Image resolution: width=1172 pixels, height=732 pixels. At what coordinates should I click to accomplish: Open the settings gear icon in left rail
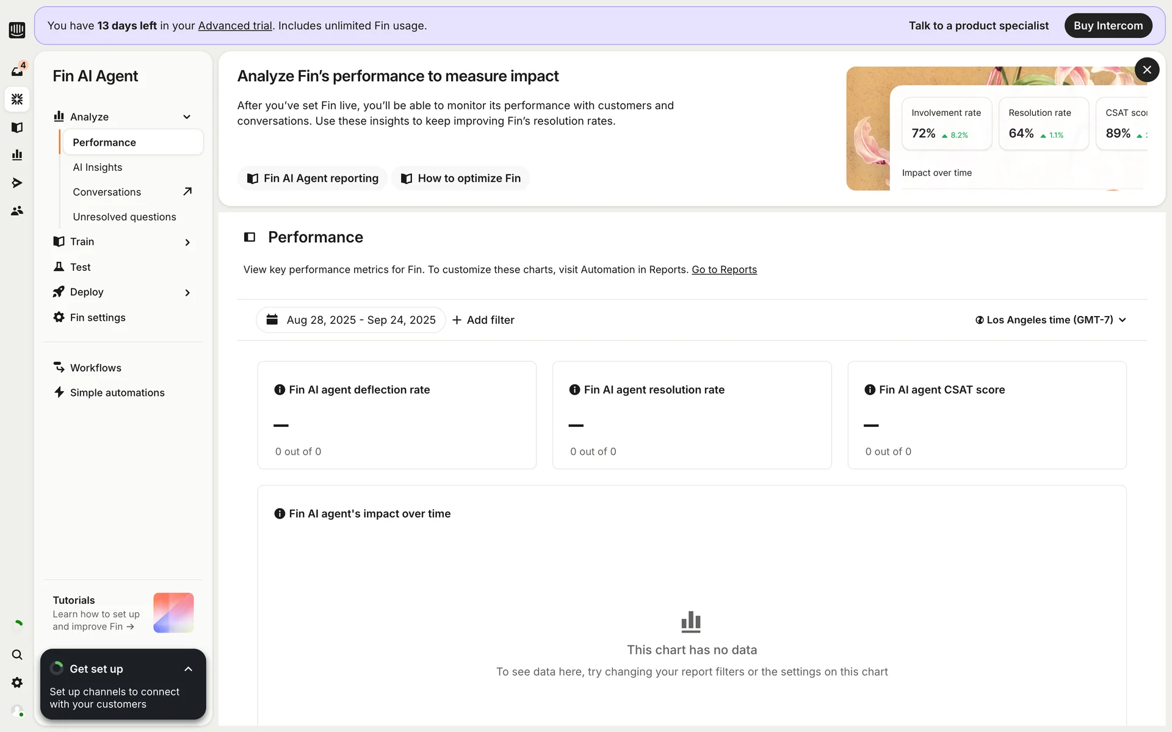click(17, 683)
